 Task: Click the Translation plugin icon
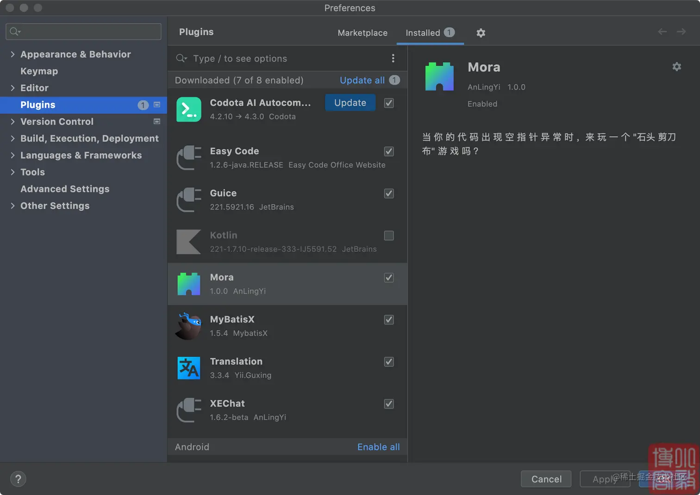coord(189,368)
